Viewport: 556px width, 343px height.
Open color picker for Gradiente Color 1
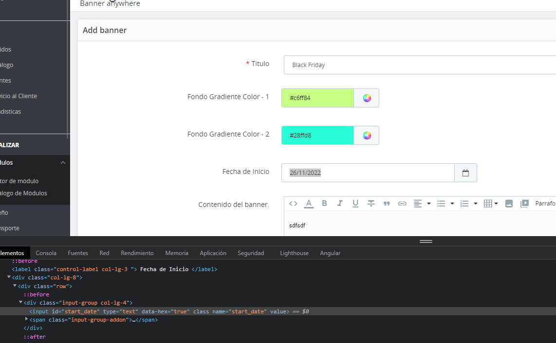367,98
